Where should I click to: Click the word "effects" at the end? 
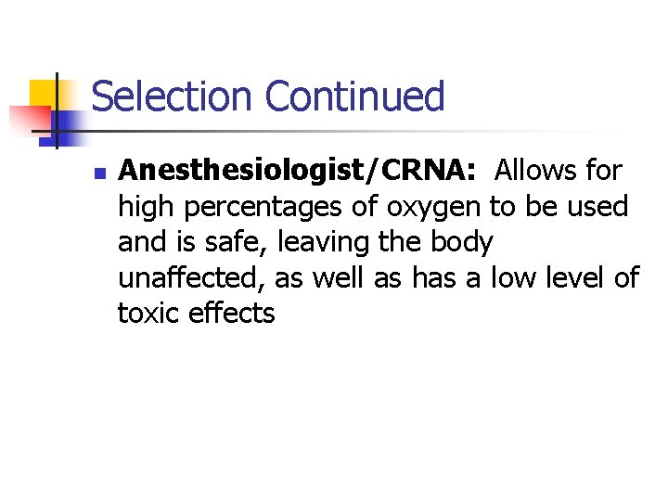pyautogui.click(x=232, y=314)
